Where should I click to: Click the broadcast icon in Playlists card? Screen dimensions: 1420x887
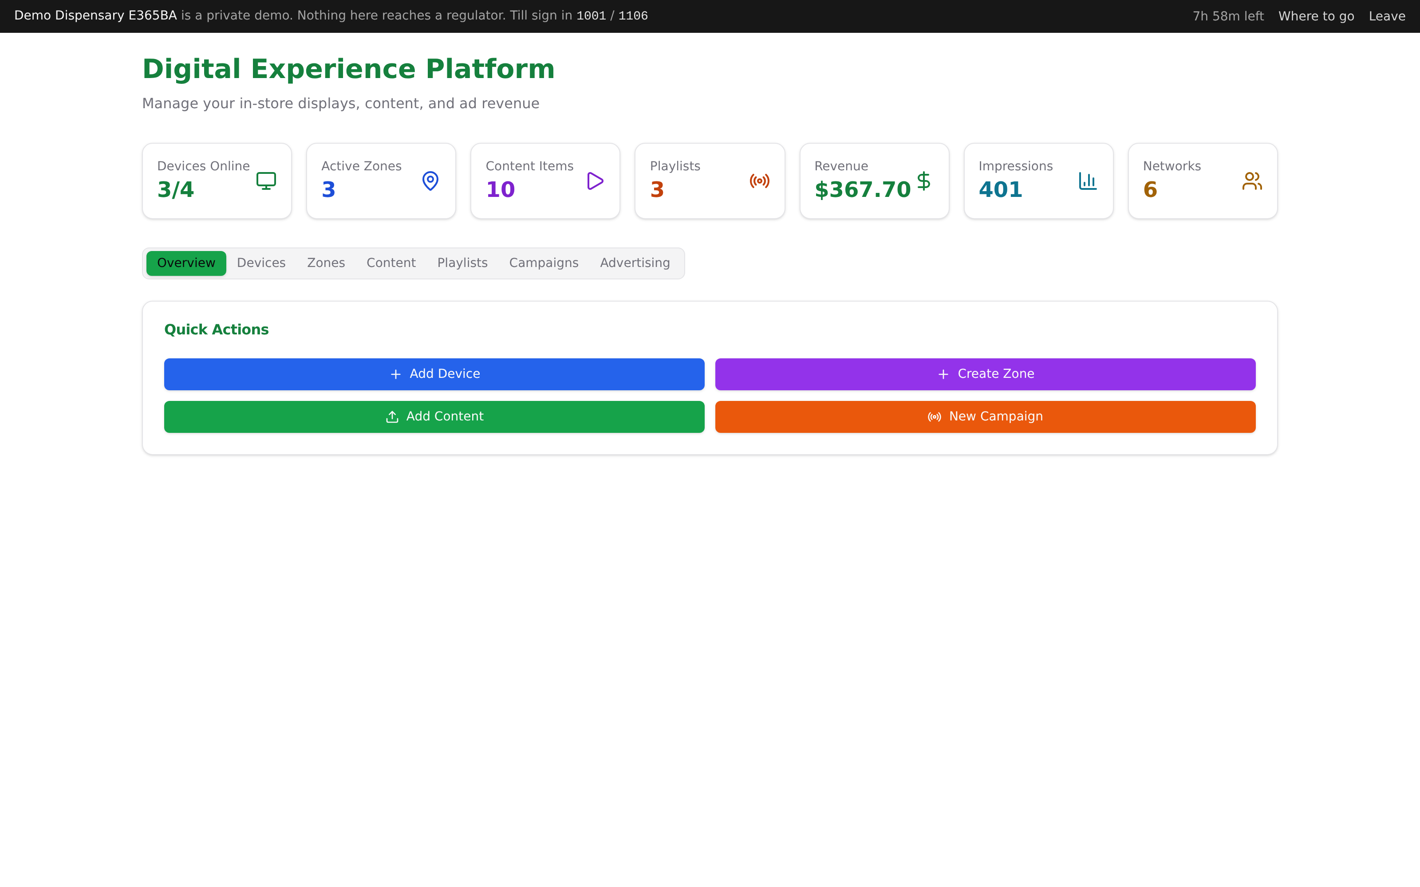[x=759, y=181]
